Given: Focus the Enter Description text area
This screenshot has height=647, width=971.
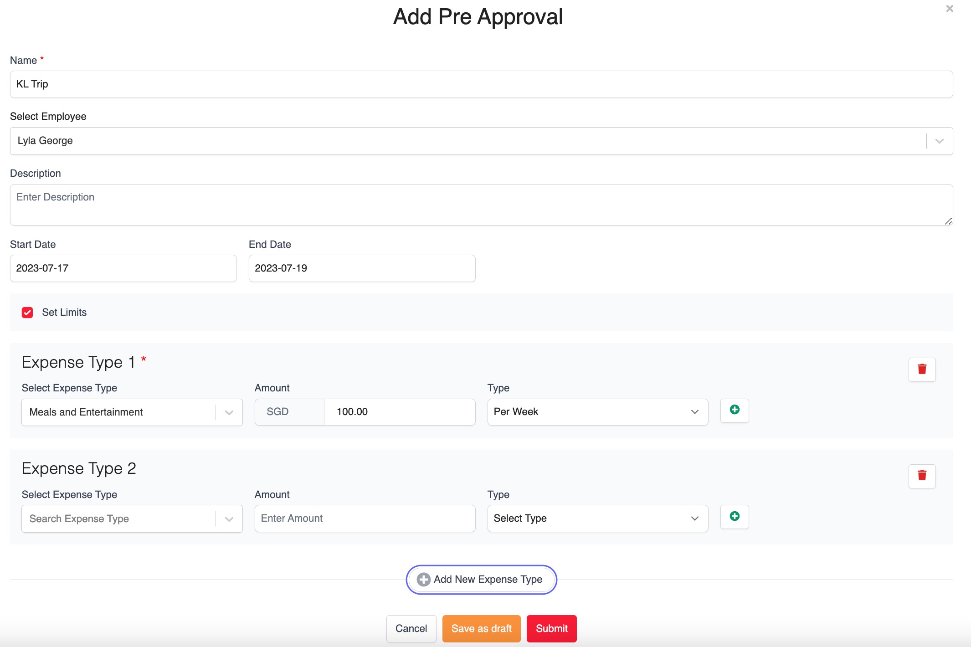Looking at the screenshot, I should (x=481, y=205).
